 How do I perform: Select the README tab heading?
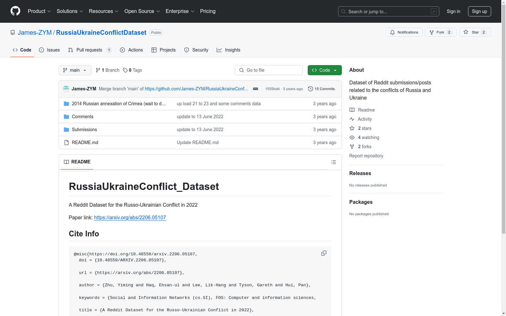77,162
